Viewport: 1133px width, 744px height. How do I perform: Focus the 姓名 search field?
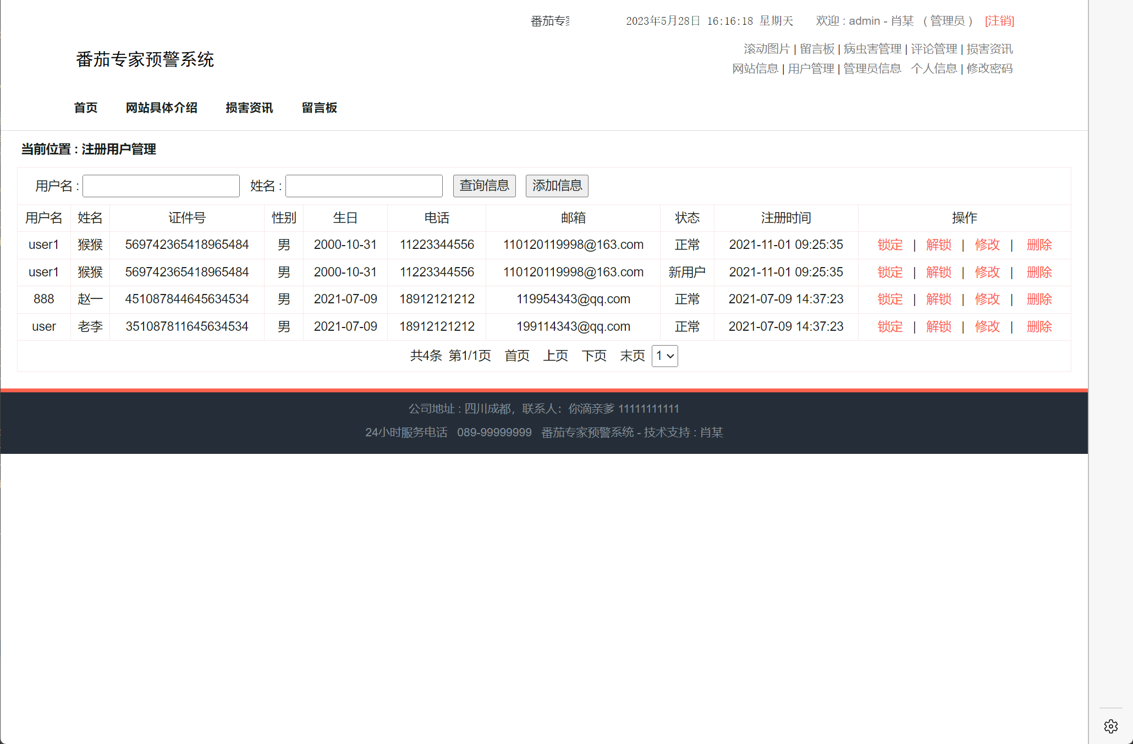364,186
